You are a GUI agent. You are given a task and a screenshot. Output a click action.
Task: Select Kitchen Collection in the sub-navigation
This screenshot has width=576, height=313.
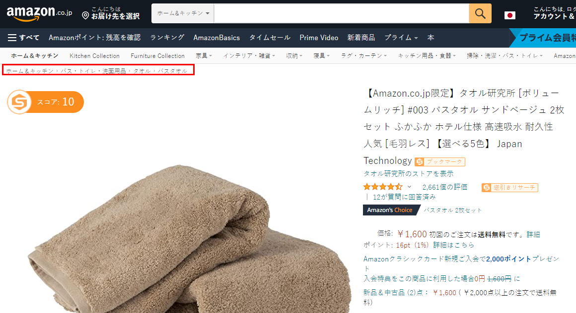coord(94,55)
